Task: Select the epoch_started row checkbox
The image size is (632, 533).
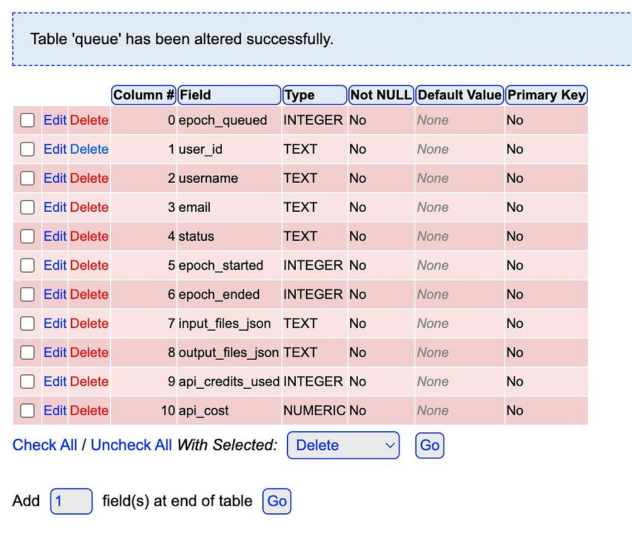Action: click(x=27, y=265)
